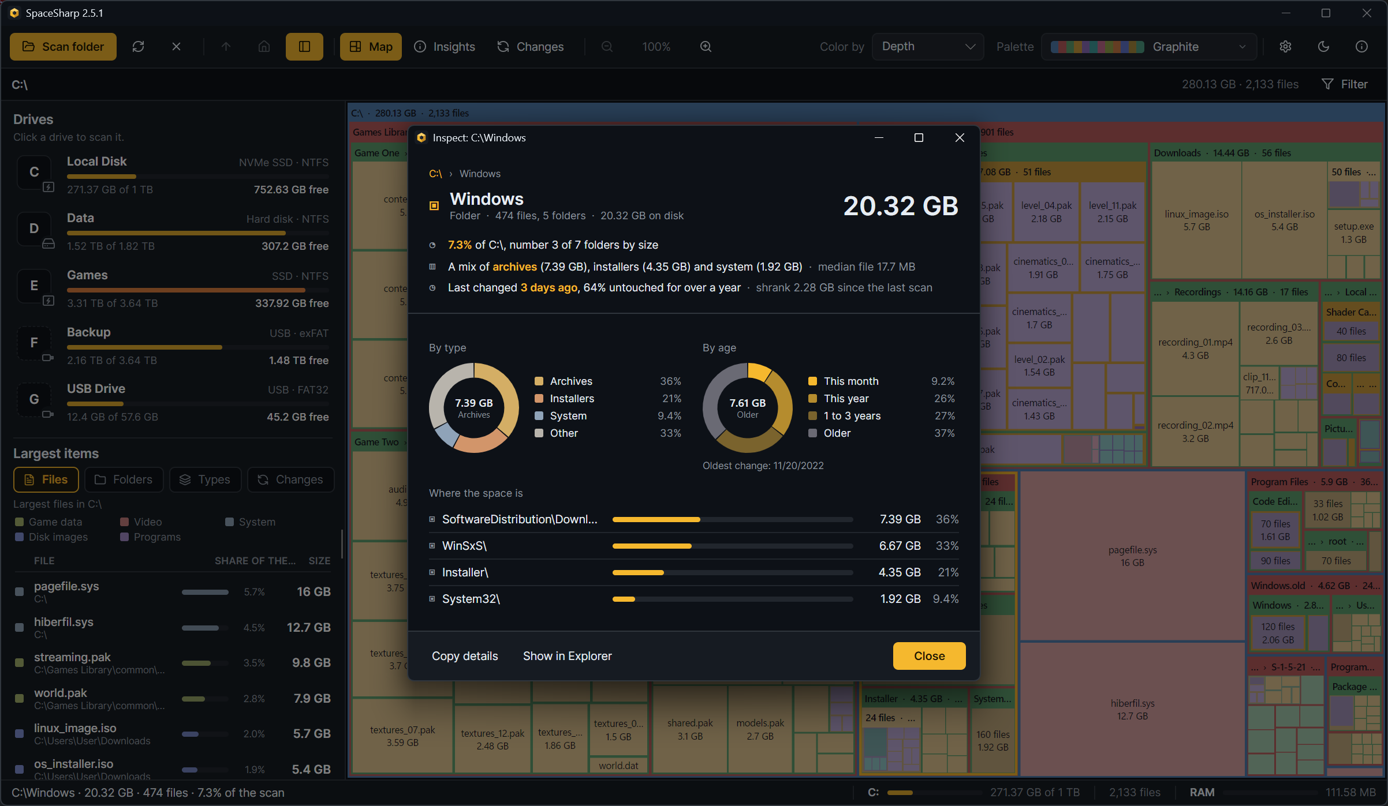Viewport: 1388px width, 806px height.
Task: Open the about info icon
Action: pyautogui.click(x=1361, y=47)
